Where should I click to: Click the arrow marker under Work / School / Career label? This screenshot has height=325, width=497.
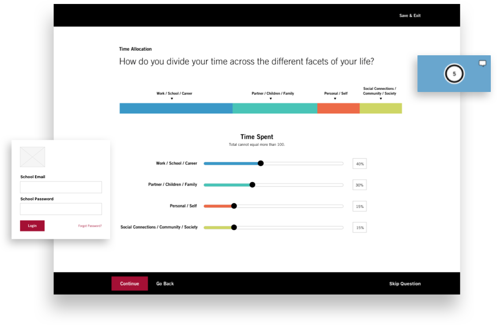172,99
